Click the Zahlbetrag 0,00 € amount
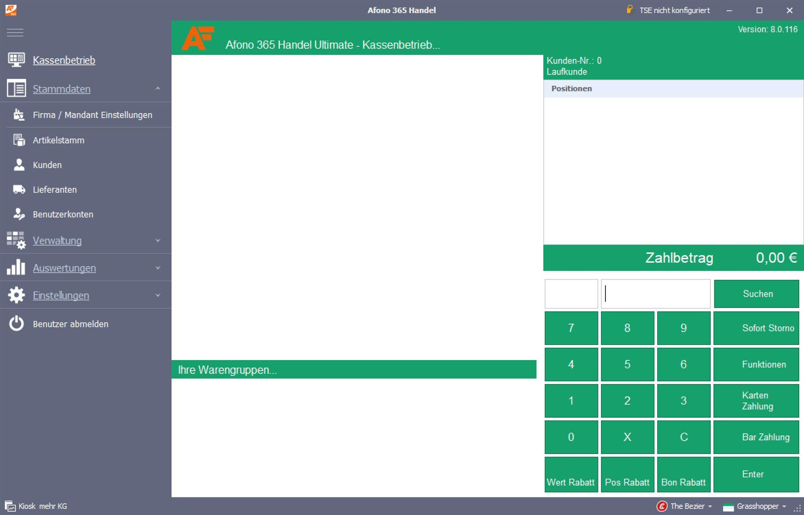Image resolution: width=804 pixels, height=515 pixels. pos(776,257)
